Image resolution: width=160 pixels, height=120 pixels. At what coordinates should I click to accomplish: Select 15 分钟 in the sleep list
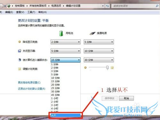[66, 81]
